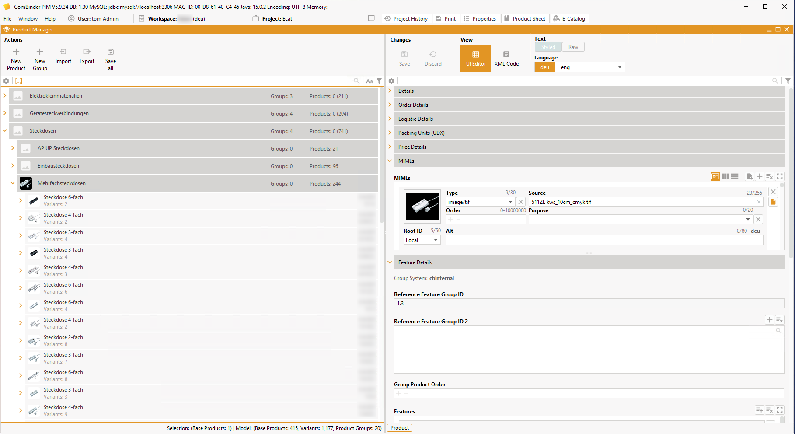Collapse the Steckdosen group tree node
Viewport: 795px width, 434px height.
(5, 130)
